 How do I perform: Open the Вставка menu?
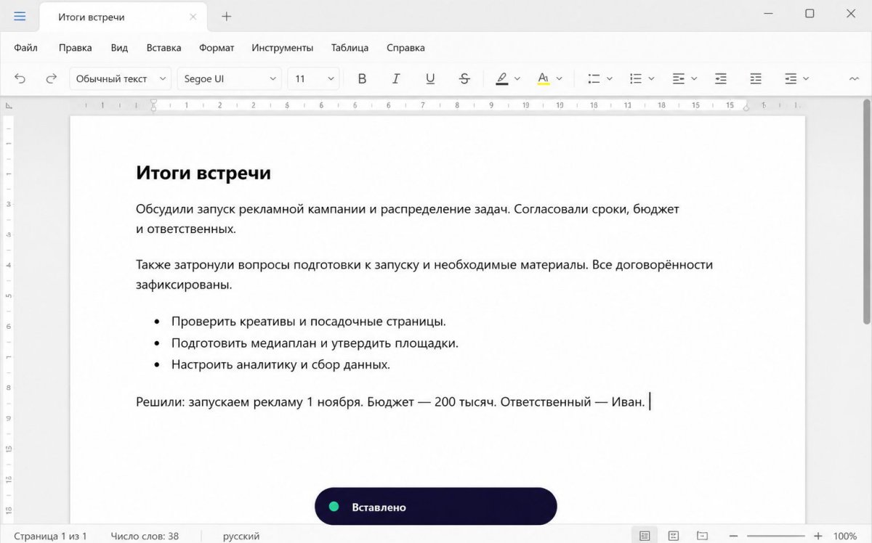[163, 48]
